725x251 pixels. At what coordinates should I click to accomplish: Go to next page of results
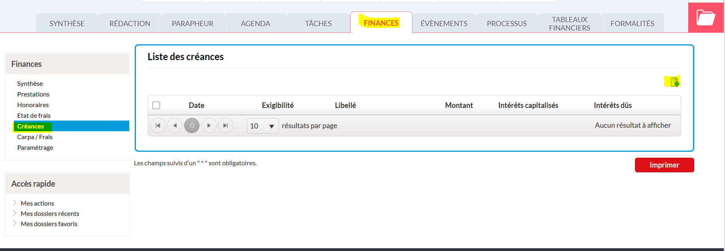209,126
